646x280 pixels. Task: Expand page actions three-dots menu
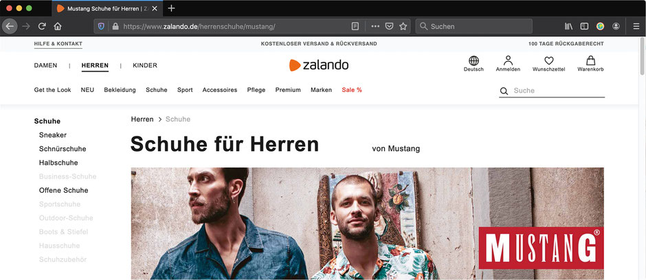(375, 26)
